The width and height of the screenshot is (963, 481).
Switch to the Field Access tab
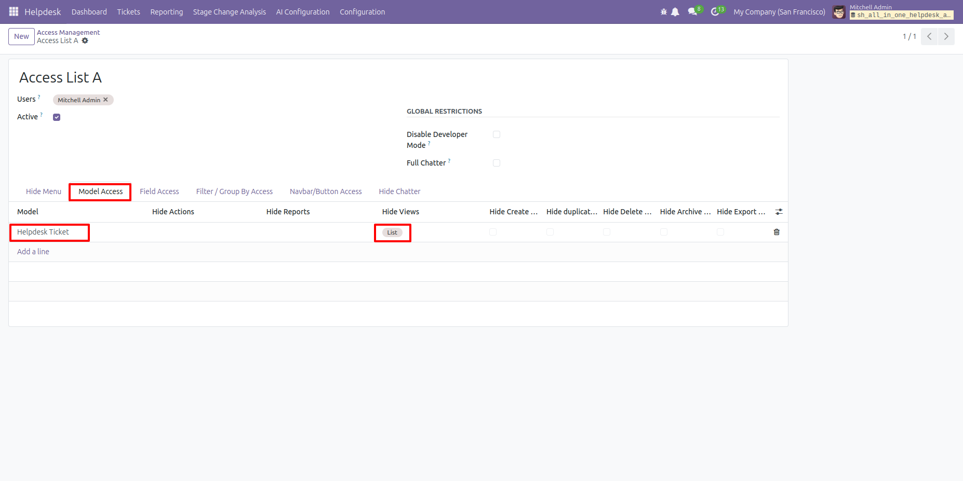(159, 191)
